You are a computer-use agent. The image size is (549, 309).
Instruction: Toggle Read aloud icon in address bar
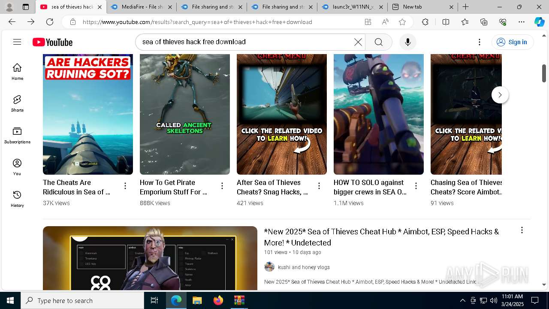point(385,22)
